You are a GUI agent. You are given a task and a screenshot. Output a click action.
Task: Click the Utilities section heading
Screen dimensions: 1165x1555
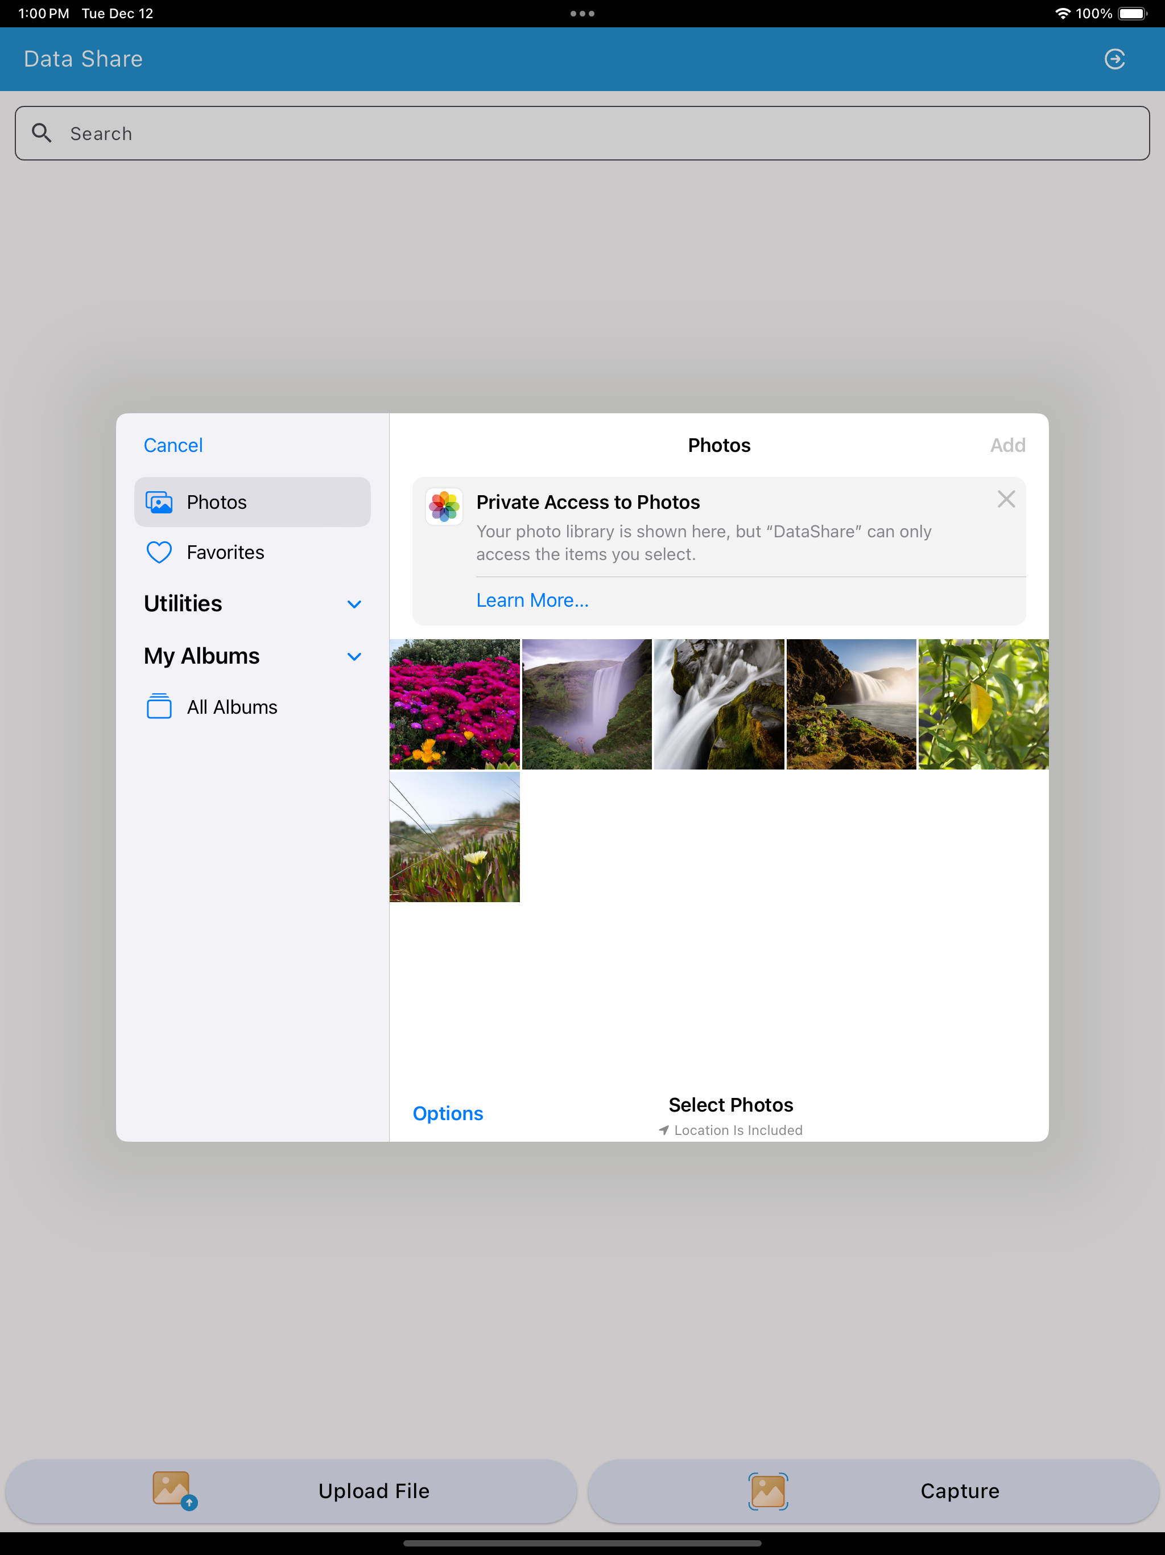click(x=183, y=604)
